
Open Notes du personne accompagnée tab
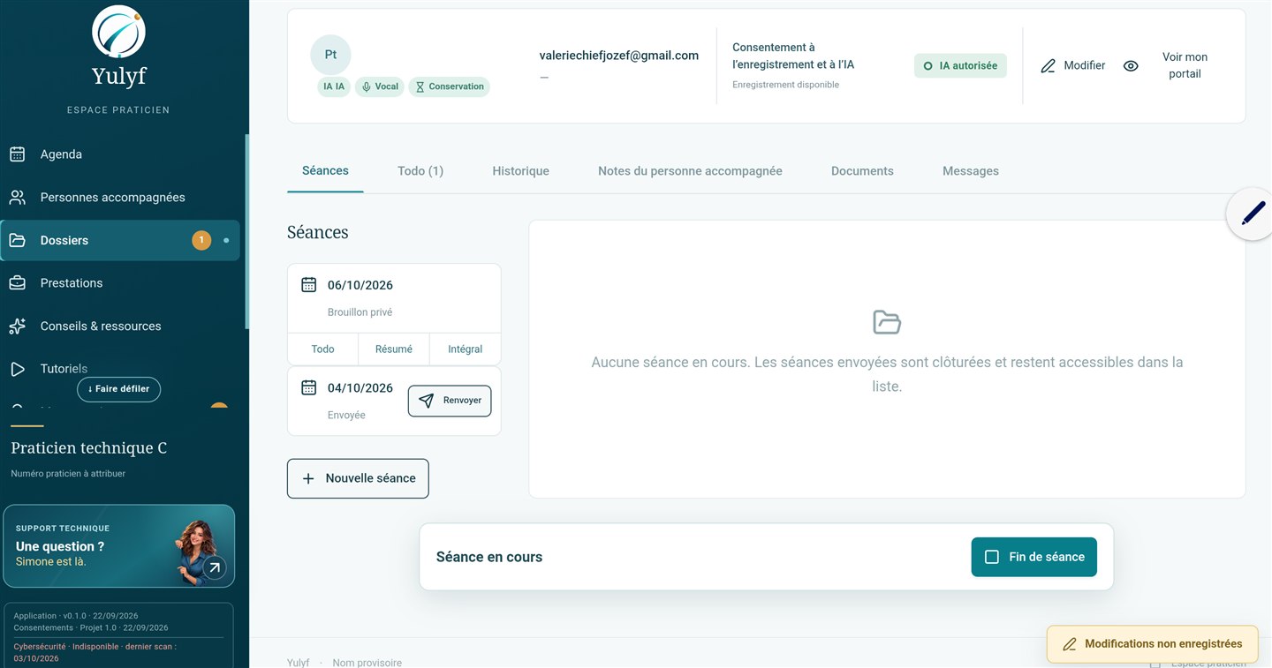(x=690, y=171)
